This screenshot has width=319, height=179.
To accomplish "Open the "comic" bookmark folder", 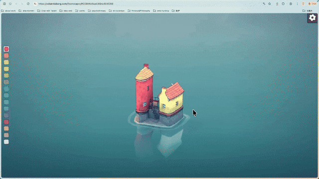I will click(80, 11).
